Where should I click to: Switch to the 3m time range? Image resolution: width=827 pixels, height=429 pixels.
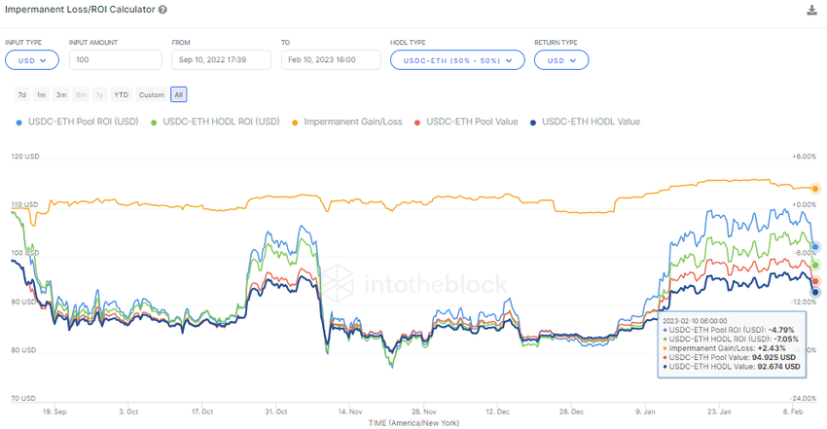tap(61, 94)
